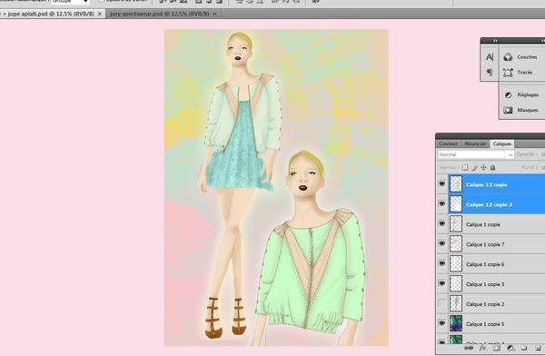Click the colorful Calque 1 copie 5 thumbnail
545x356 pixels.
coord(456,323)
